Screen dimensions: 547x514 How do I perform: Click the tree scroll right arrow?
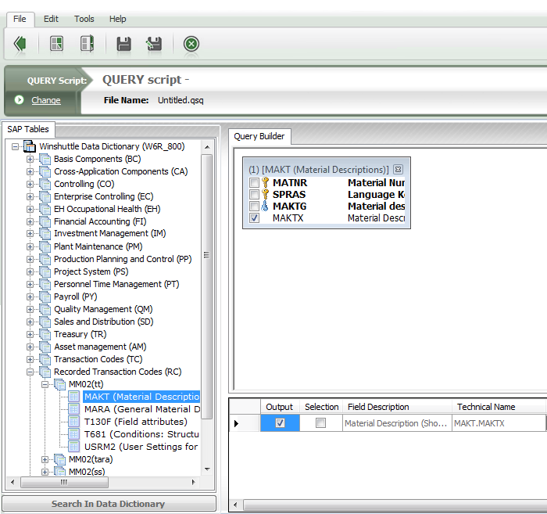(194, 483)
